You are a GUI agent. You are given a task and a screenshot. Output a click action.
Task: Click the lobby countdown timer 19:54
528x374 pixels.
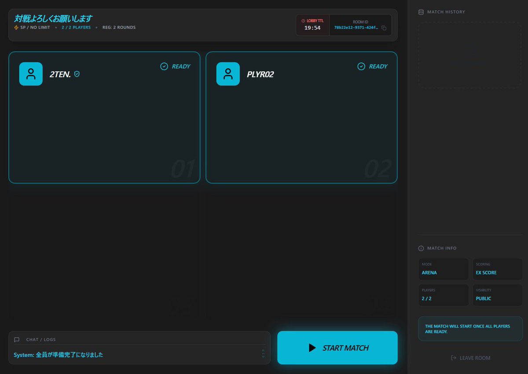point(312,28)
